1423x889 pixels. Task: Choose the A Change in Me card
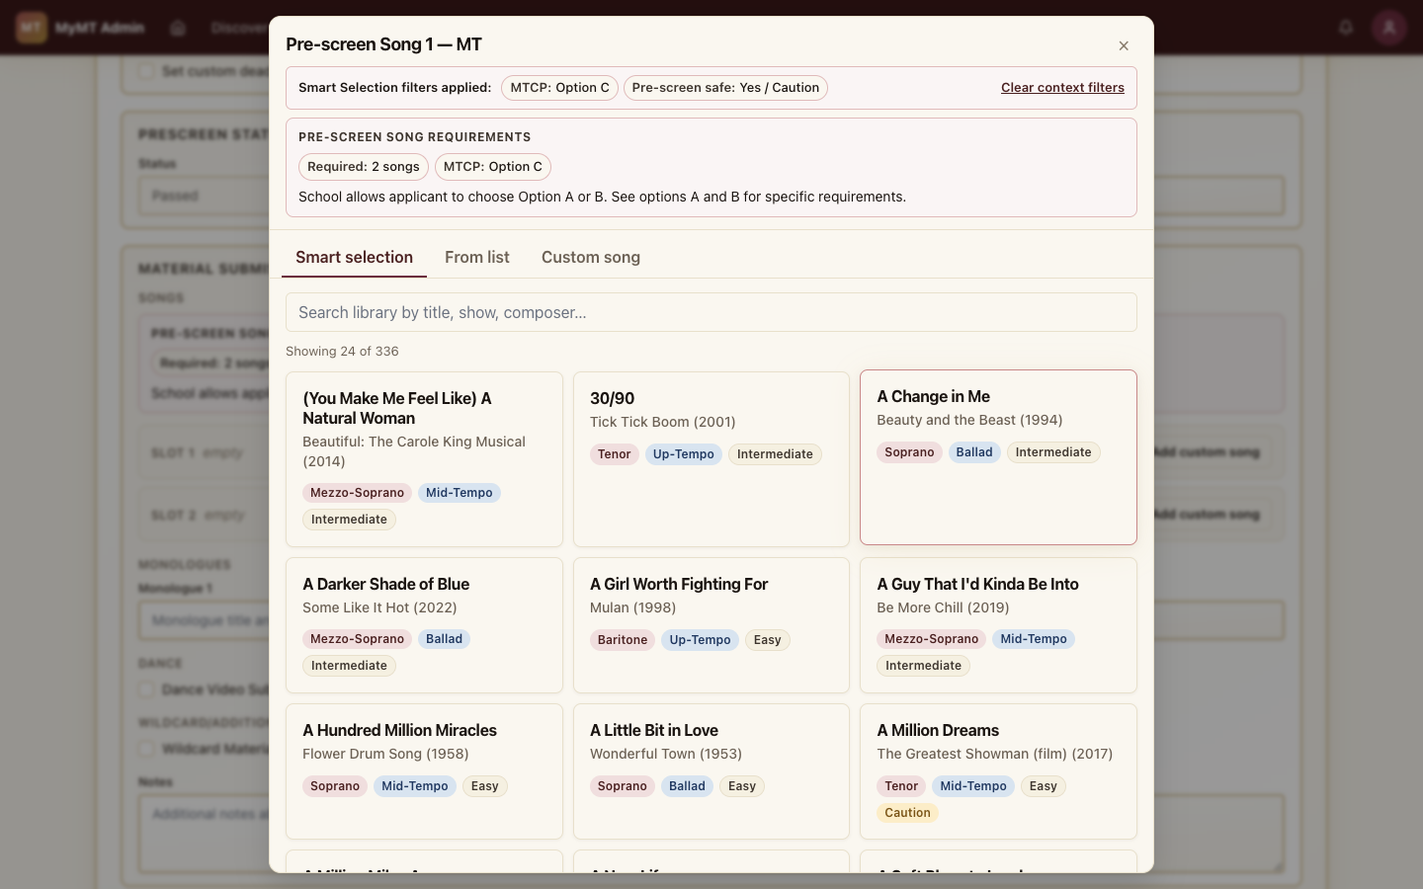[998, 457]
